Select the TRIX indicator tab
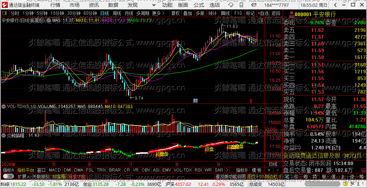This screenshot has width=367, height=188. 101,170
